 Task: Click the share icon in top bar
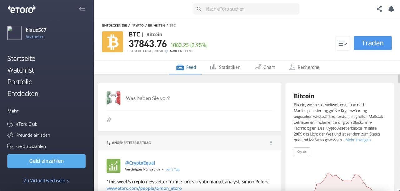(x=379, y=9)
